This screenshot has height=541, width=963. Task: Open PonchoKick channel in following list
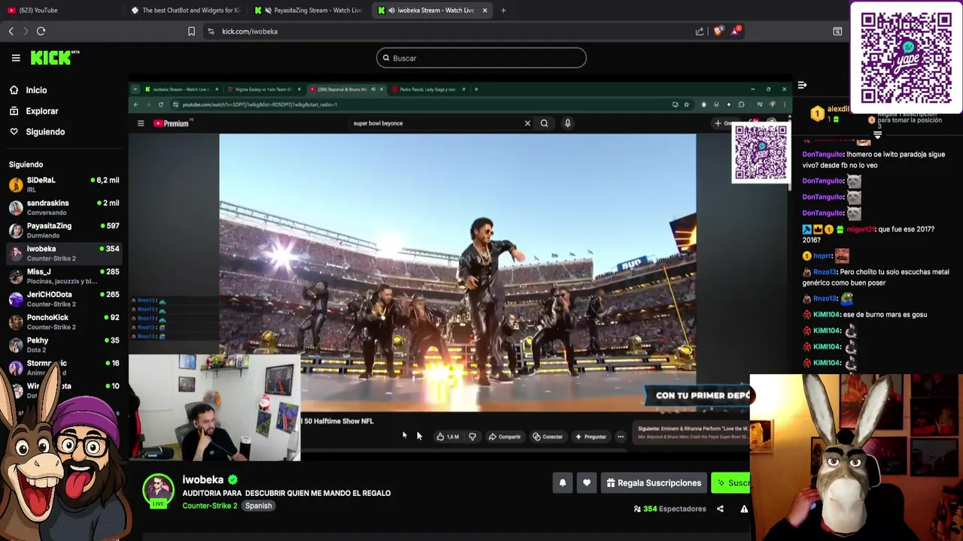point(64,322)
